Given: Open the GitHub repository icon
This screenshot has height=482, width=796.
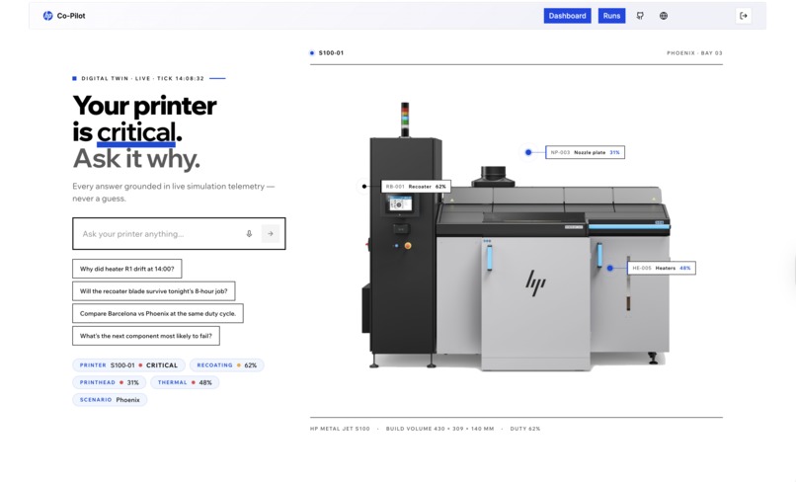Looking at the screenshot, I should pos(640,16).
